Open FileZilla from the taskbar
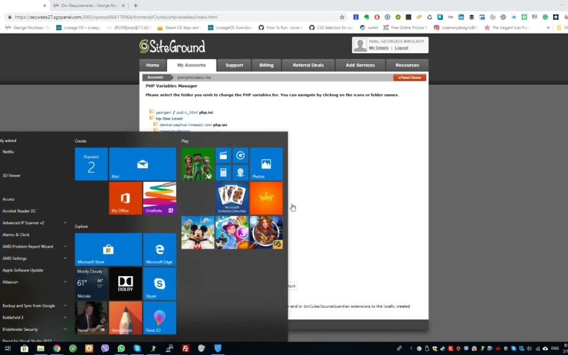568x355 pixels. tap(186, 349)
